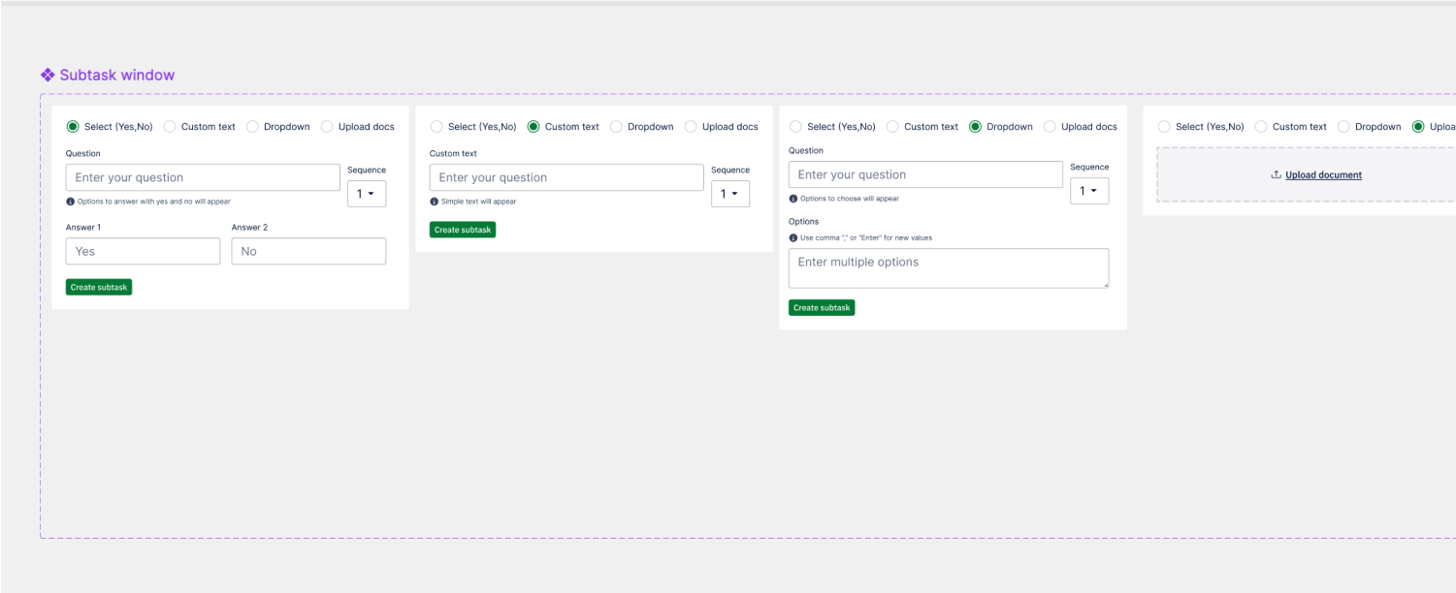Click info icon beside Use comma hint

click(x=793, y=237)
